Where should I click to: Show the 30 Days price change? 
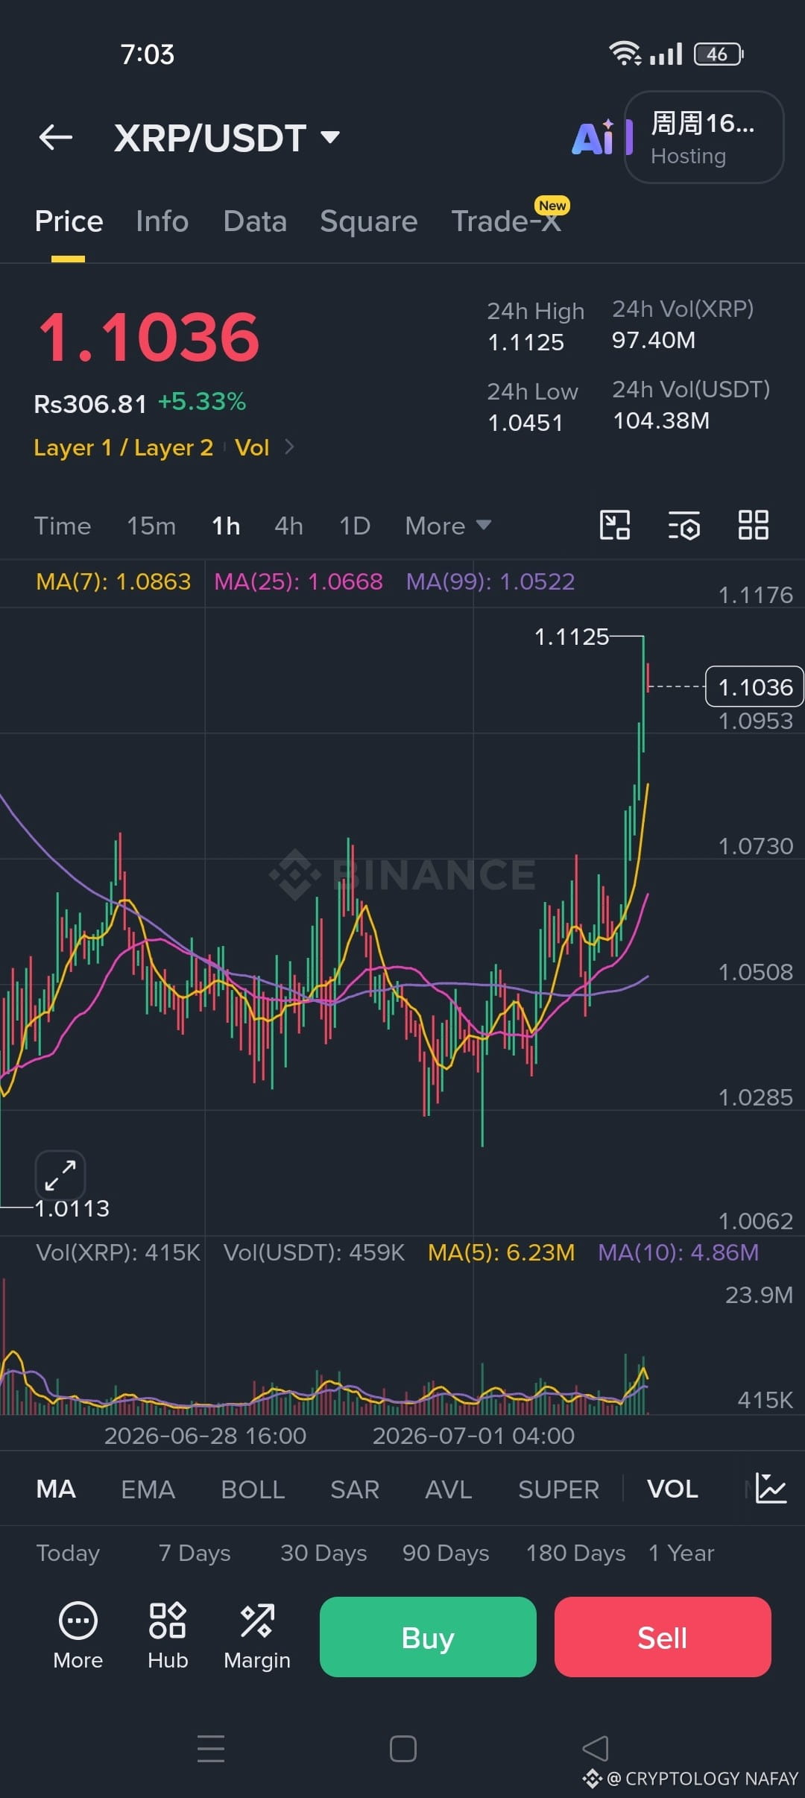pos(323,1553)
